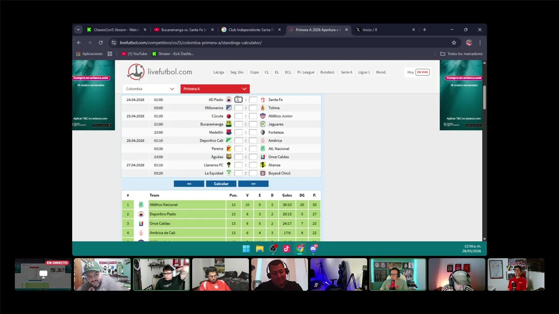This screenshot has height=314, width=559.
Task: Open new browser tab with plus
Action: (424, 30)
